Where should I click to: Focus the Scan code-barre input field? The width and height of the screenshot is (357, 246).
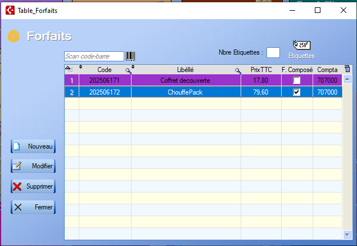click(94, 56)
